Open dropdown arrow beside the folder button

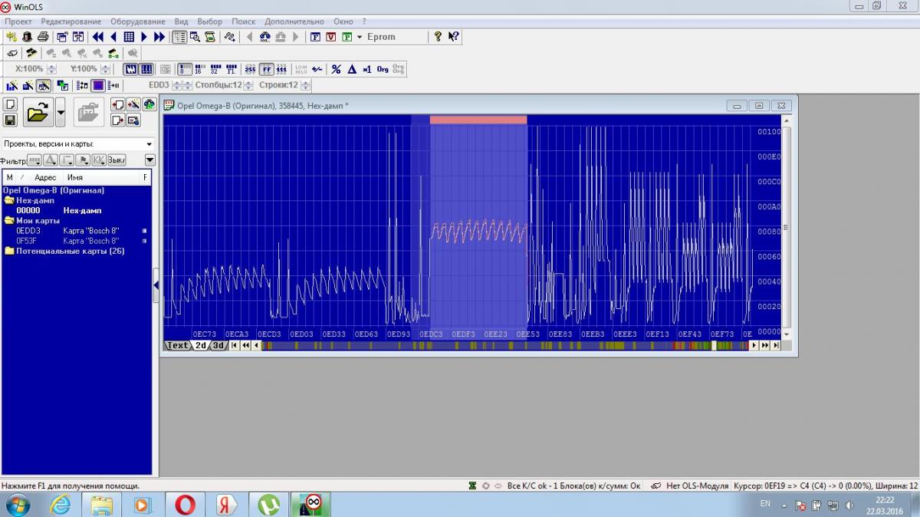tap(61, 114)
